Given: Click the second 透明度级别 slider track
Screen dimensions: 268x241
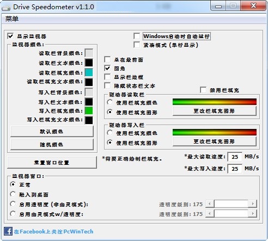Looking at the screenshot, I should point(231,214).
